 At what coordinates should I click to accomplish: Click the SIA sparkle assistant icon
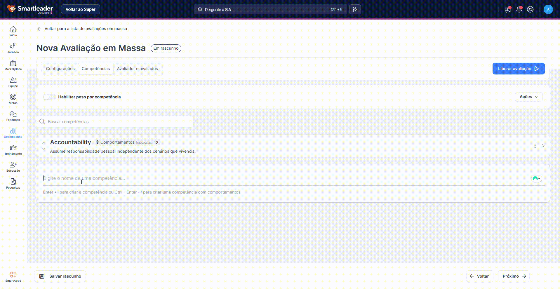click(x=355, y=9)
